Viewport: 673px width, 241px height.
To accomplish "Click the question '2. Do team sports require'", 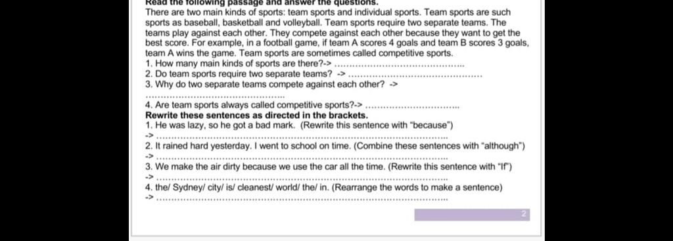I will pos(239,74).
